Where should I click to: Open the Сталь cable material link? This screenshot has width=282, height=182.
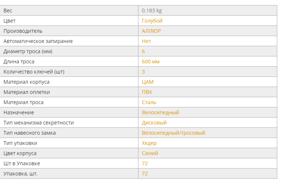(x=149, y=102)
